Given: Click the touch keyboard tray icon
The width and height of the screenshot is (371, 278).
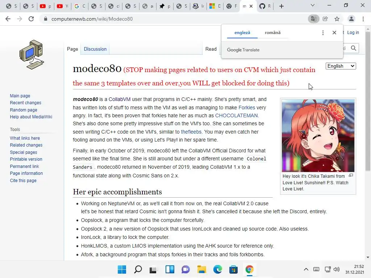Looking at the screenshot, I should tap(316, 269).
